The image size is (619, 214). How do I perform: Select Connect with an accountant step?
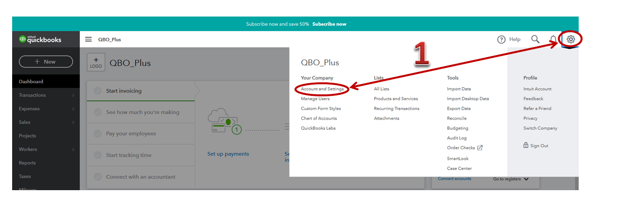click(141, 177)
